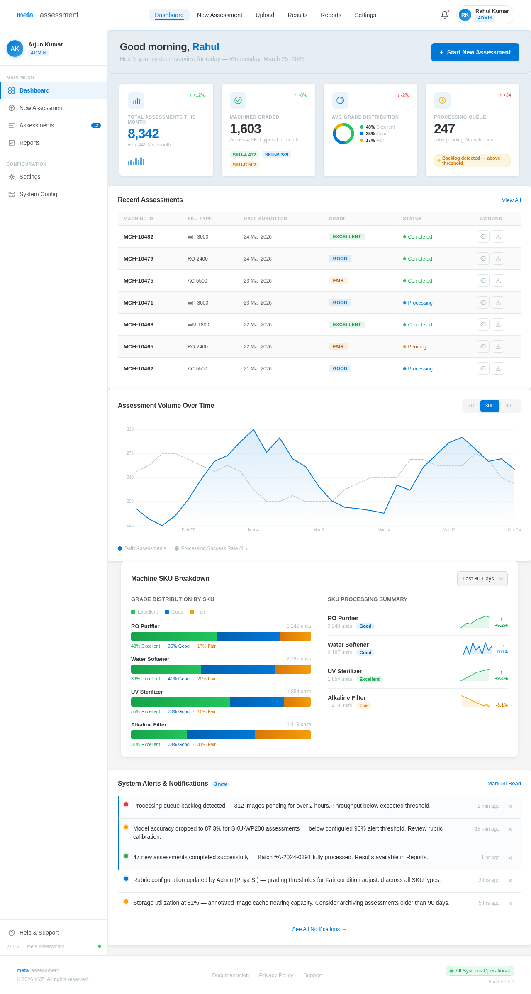
Task: View details of MCH-10475 via eye icon
Action: pyautogui.click(x=483, y=280)
